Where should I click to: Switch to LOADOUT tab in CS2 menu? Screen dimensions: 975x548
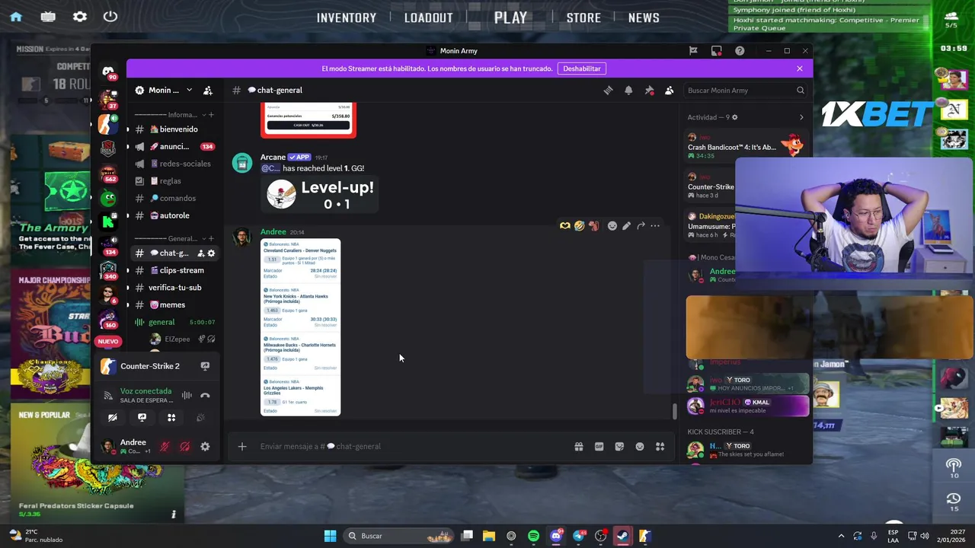pyautogui.click(x=428, y=18)
